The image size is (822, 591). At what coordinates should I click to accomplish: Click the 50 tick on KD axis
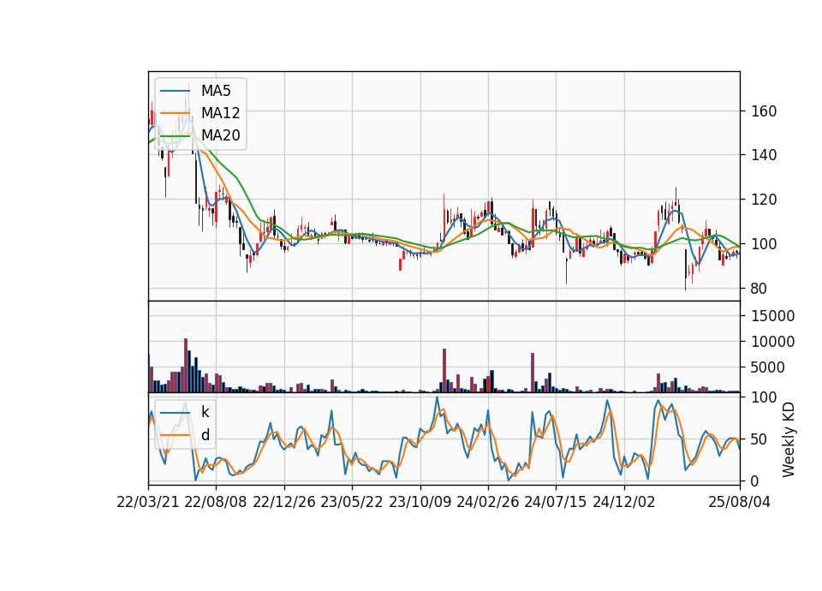759,439
